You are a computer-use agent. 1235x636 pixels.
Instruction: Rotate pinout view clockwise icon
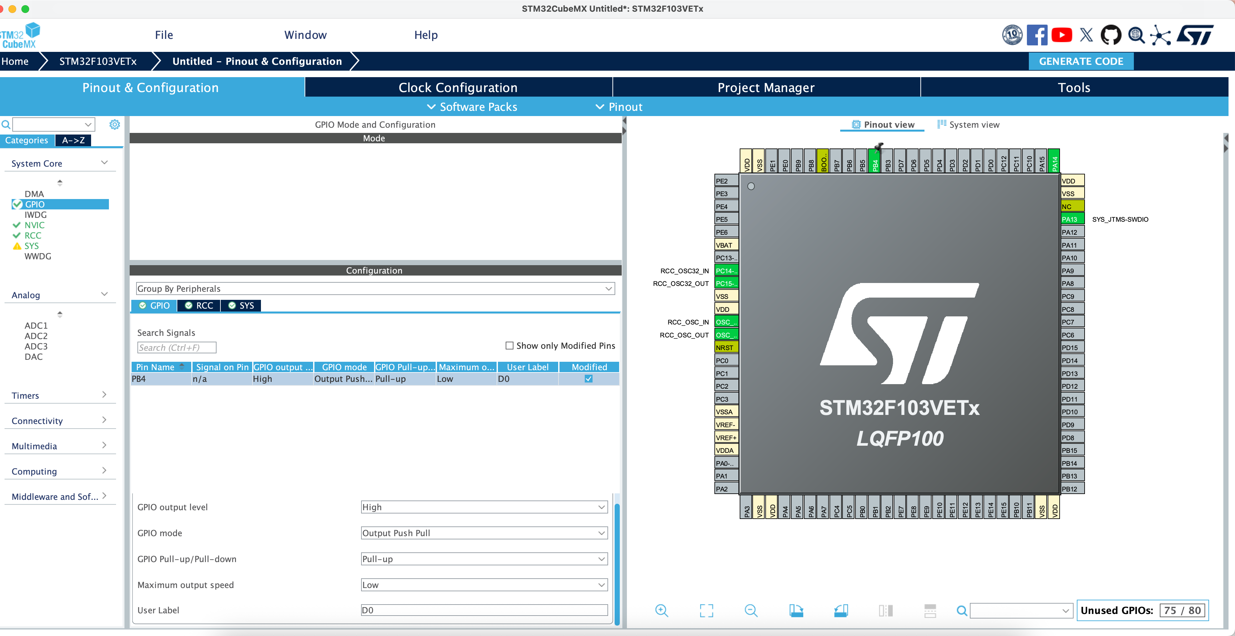click(796, 610)
